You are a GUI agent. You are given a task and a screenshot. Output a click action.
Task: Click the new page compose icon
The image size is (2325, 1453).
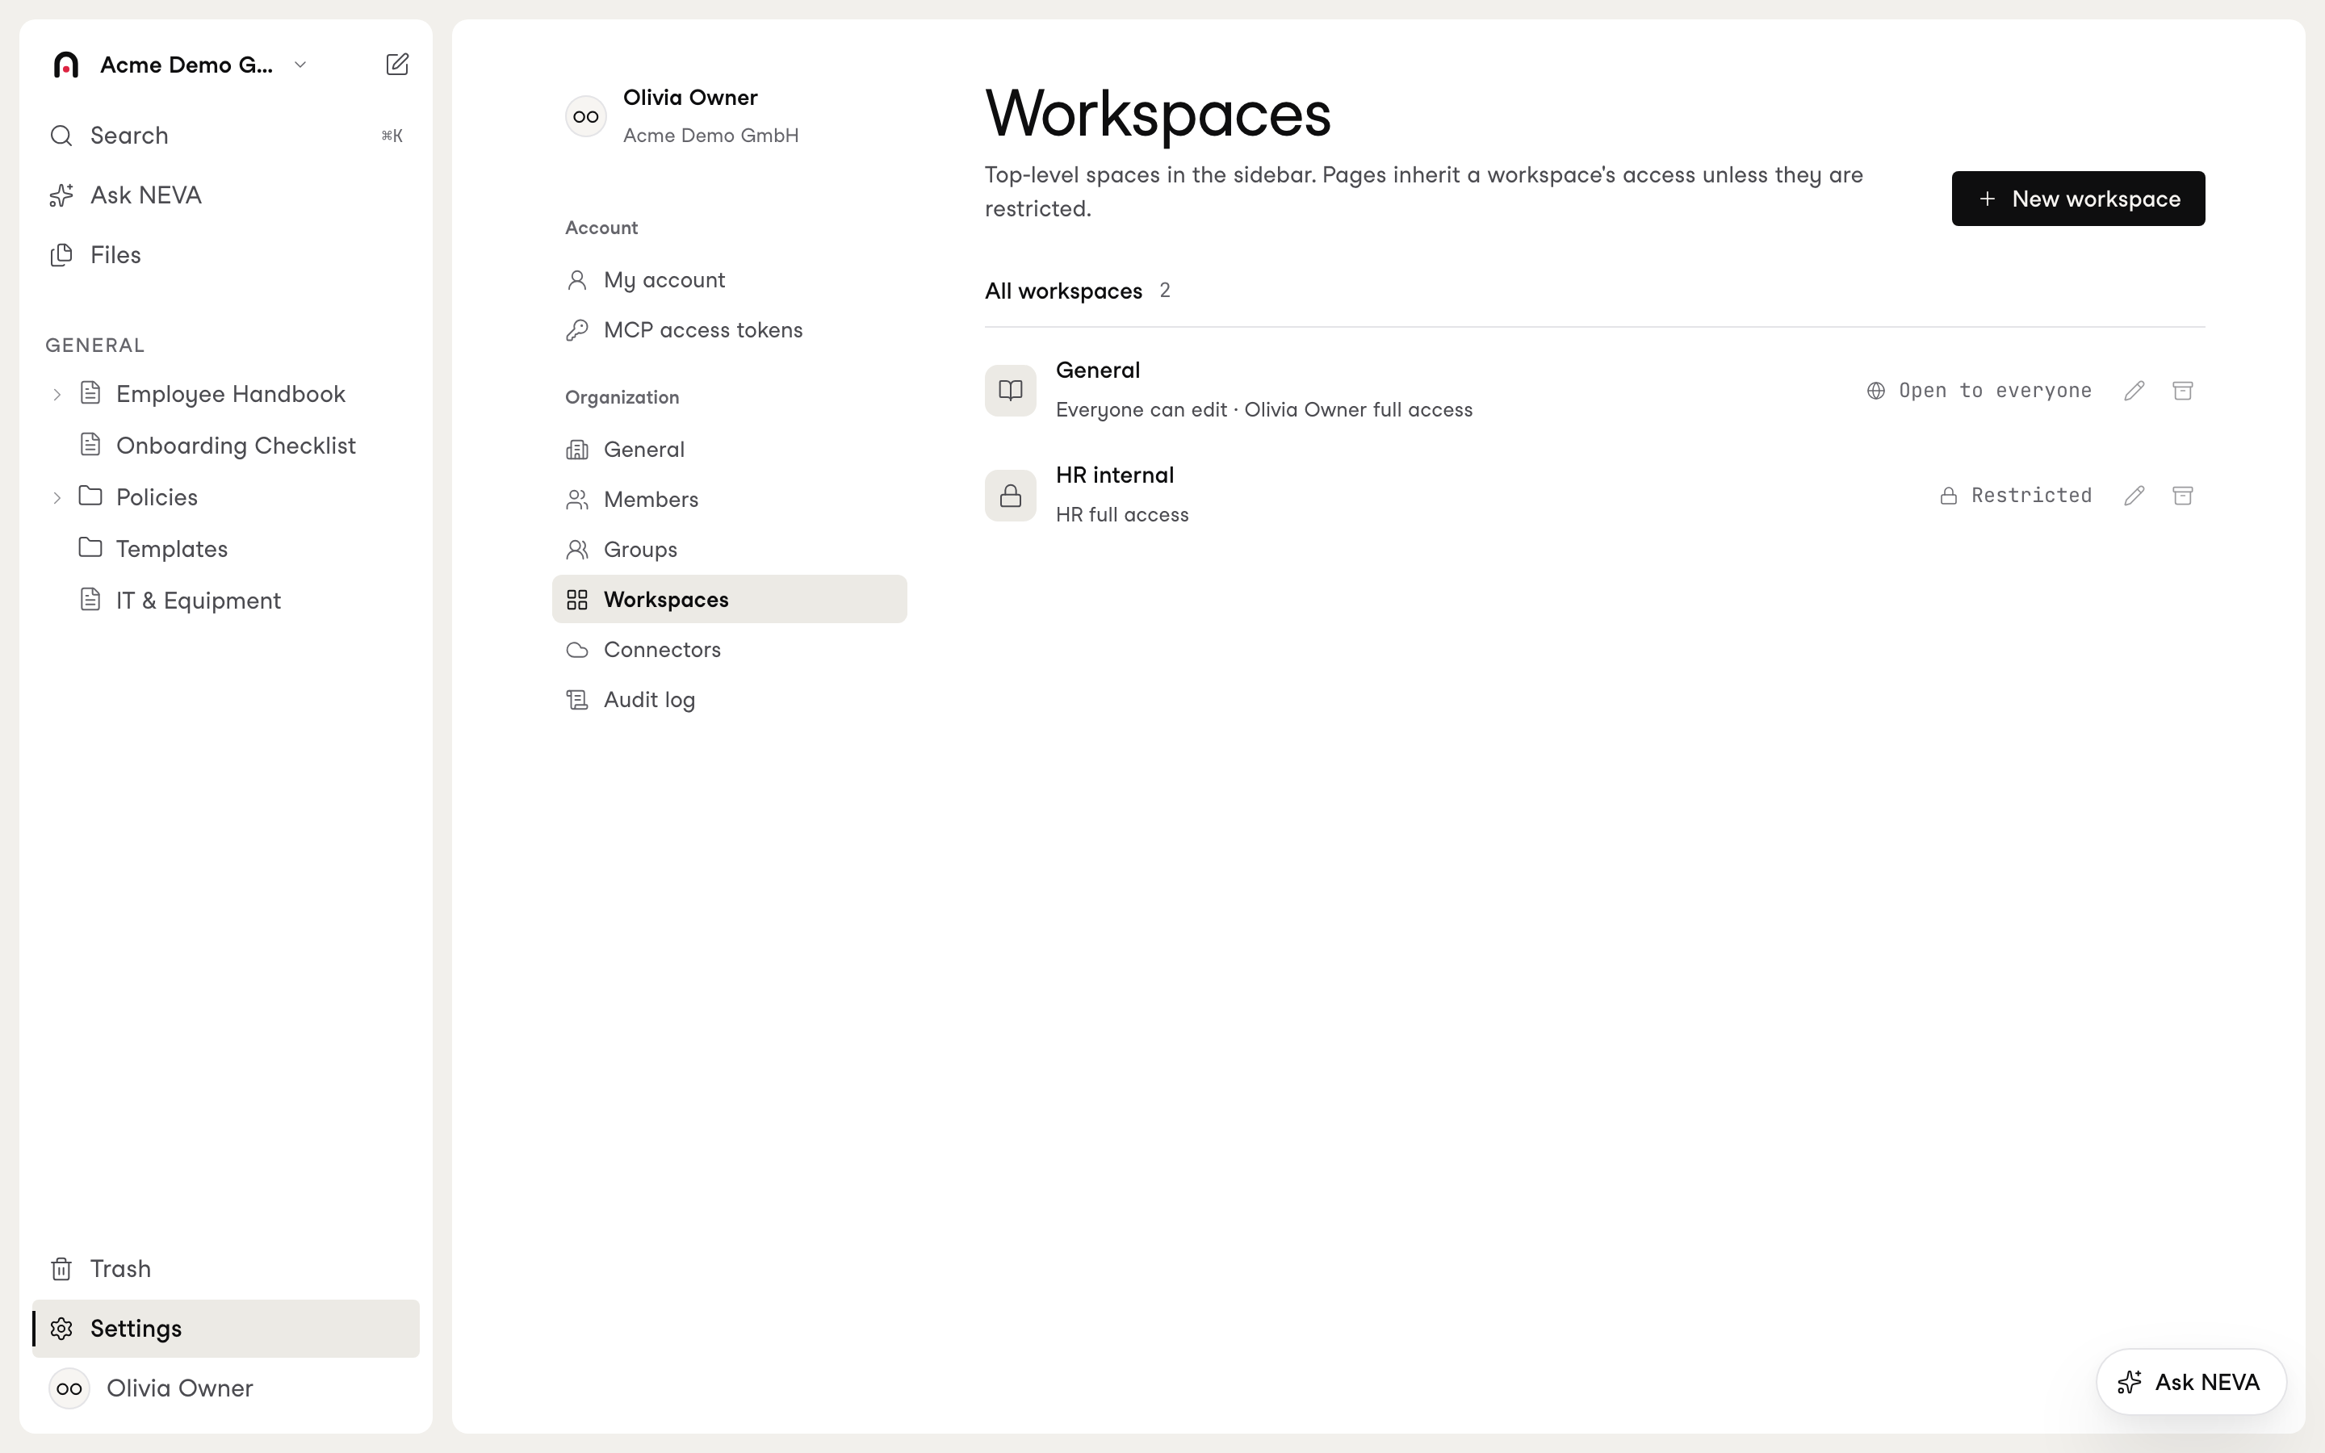(397, 65)
